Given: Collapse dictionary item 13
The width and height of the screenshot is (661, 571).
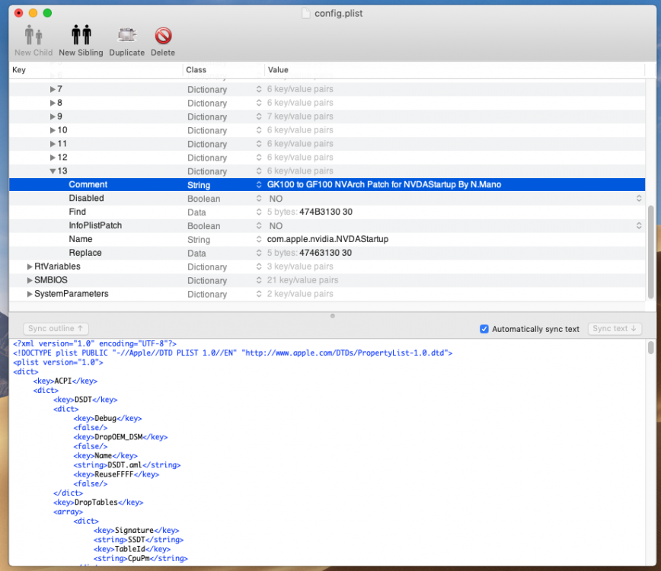Looking at the screenshot, I should [53, 171].
